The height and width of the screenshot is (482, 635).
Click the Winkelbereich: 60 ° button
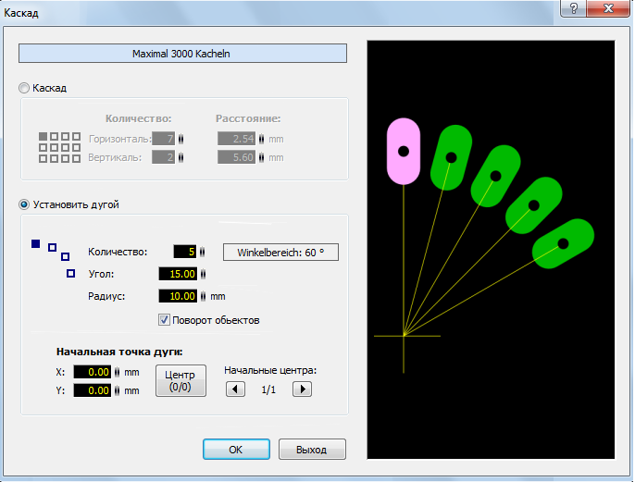click(x=280, y=253)
